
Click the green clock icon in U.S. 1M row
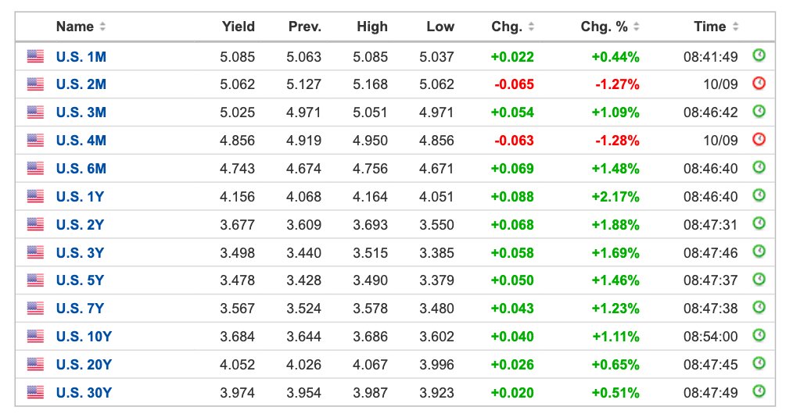(759, 55)
